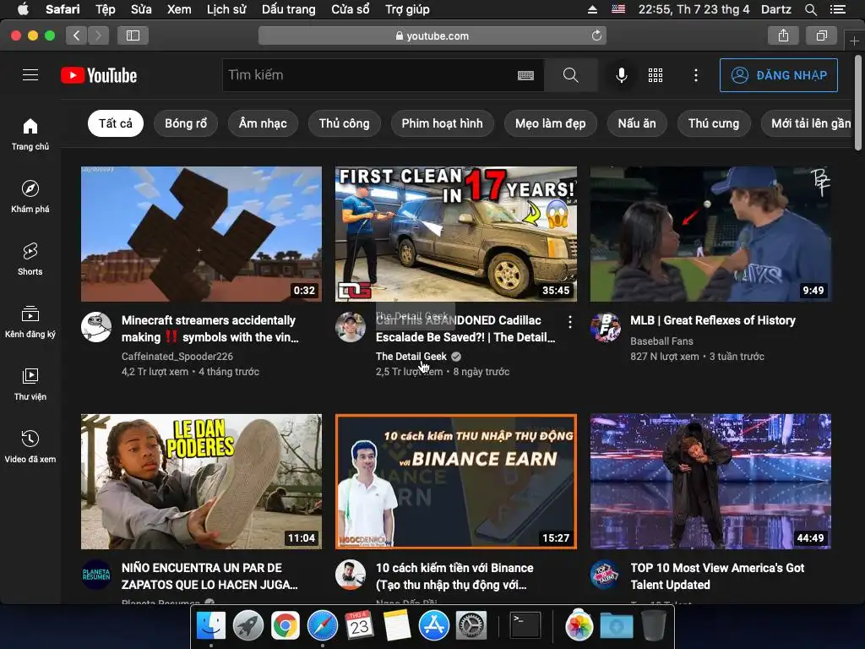Select the Thú cưng filter chip
The width and height of the screenshot is (865, 649).
[714, 123]
